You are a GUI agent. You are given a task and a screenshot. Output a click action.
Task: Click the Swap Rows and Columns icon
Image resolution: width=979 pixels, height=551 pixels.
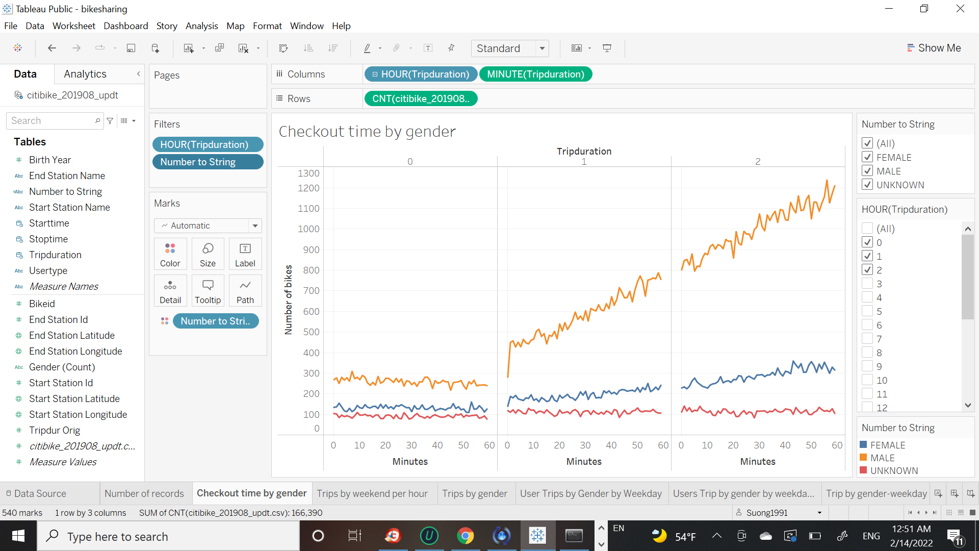click(x=284, y=48)
